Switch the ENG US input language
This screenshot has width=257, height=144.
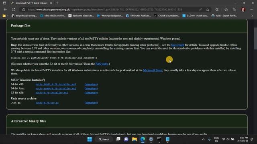[216, 140]
